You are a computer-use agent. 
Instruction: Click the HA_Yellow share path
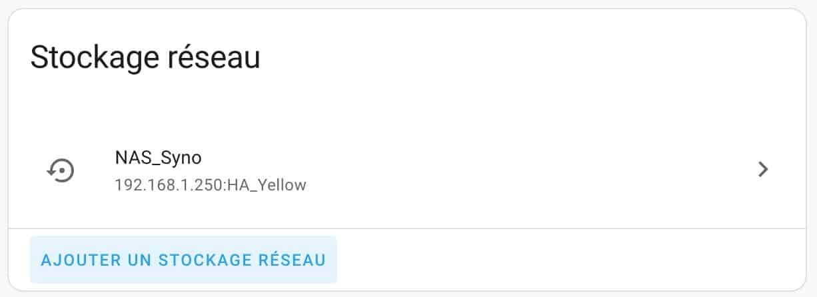[x=267, y=184]
